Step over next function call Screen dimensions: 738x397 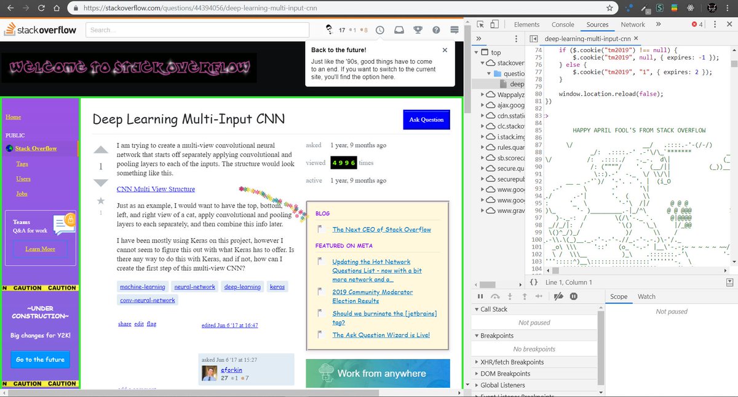tap(494, 296)
